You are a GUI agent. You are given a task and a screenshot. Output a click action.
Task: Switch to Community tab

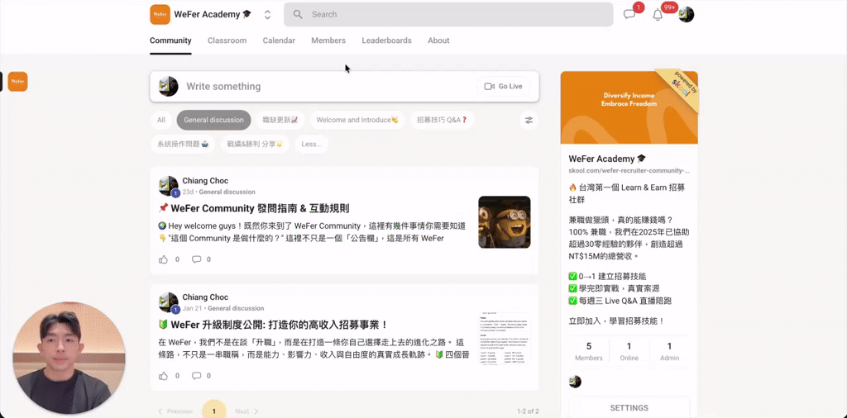click(170, 40)
